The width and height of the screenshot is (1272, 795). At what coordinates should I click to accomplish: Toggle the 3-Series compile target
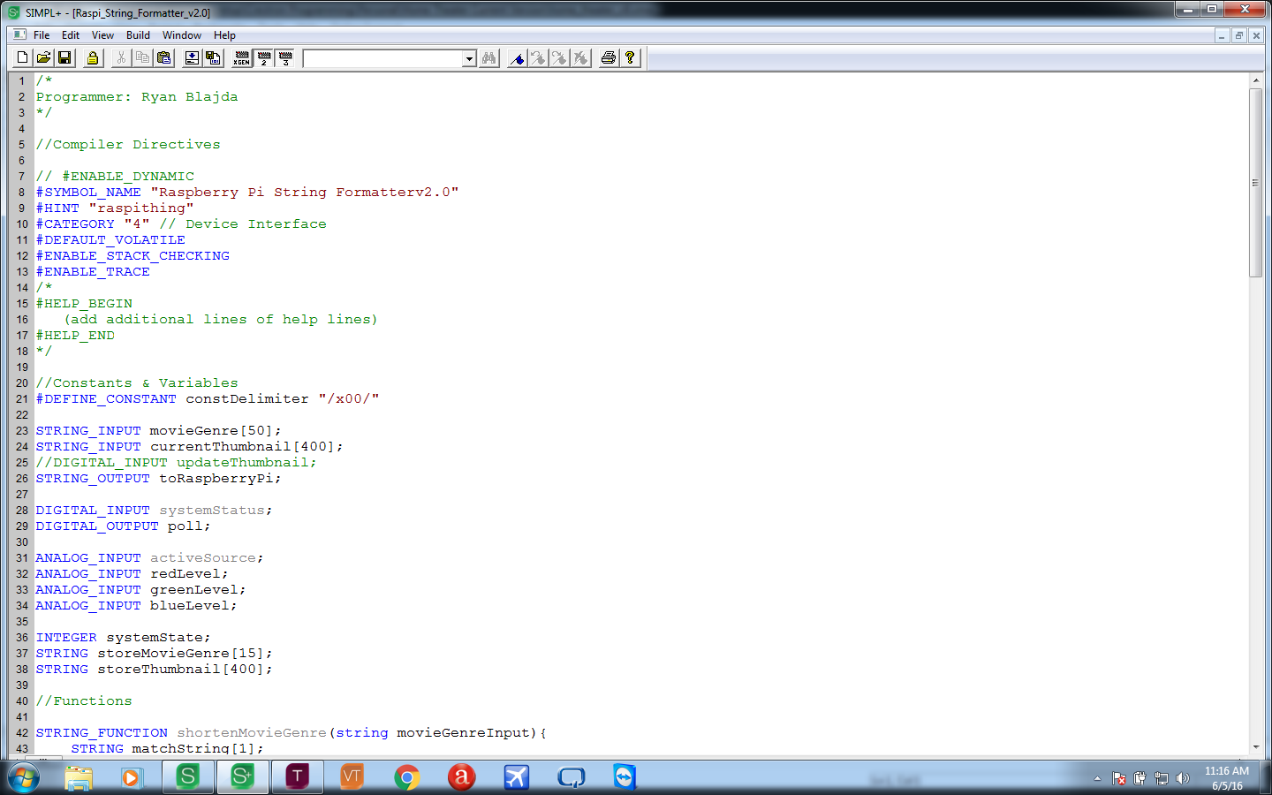[285, 58]
